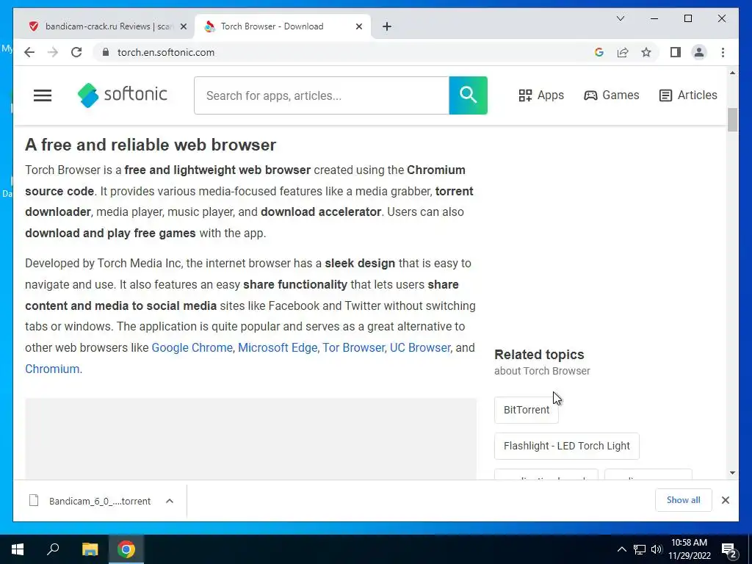Open Windows taskbar search
Screen dimensions: 752x564
coord(53,549)
